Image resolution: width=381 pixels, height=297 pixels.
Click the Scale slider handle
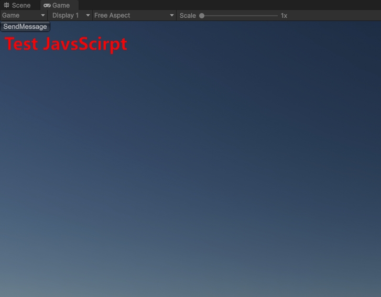coord(202,16)
